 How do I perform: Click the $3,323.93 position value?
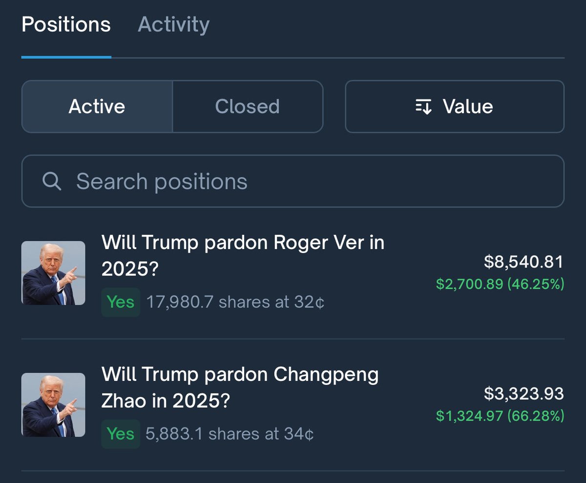523,394
